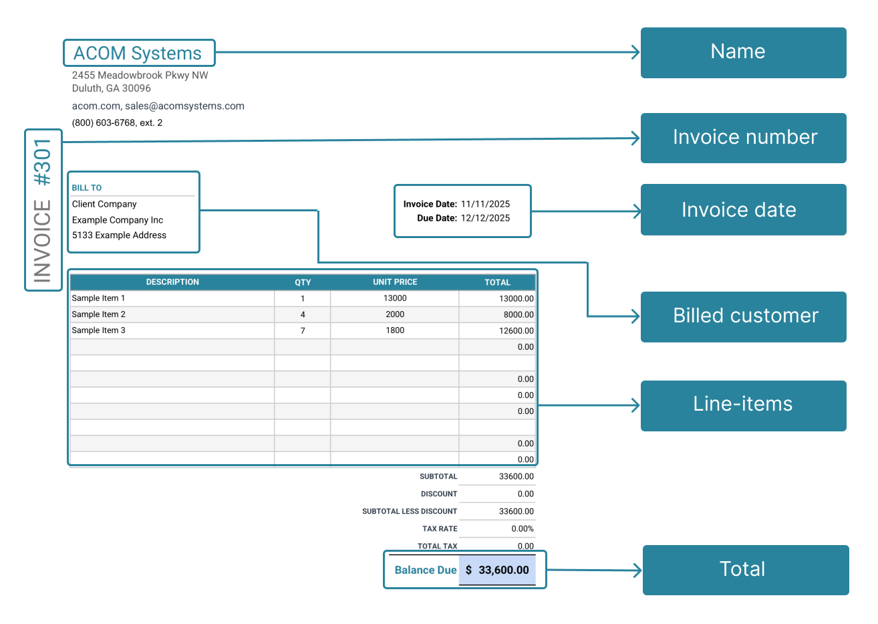
Task: Click the Invoice Date value 11/11/2025
Action: coord(485,204)
